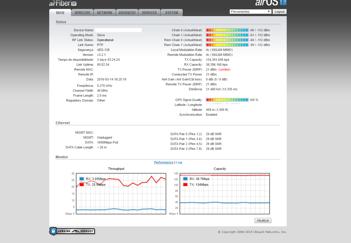Click the Chain 0 signal bar

[x=227, y=30]
